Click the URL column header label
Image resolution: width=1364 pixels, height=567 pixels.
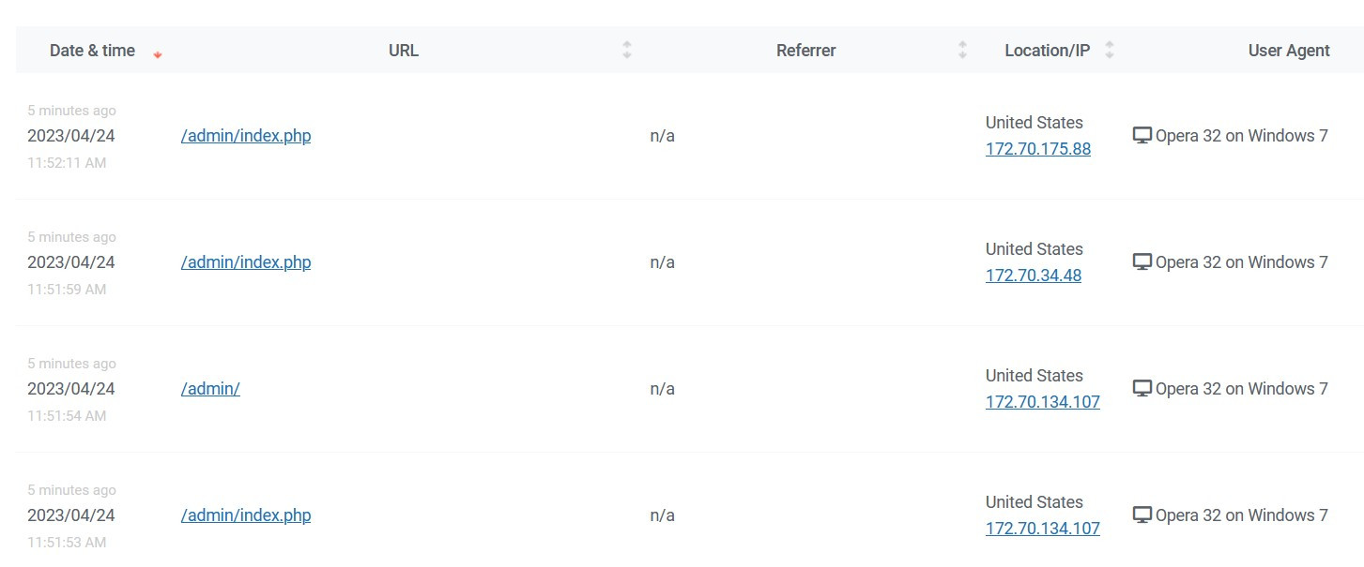point(404,51)
